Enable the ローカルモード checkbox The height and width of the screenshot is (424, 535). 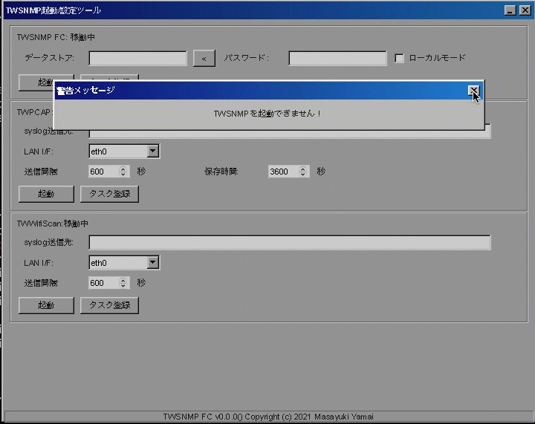point(399,58)
